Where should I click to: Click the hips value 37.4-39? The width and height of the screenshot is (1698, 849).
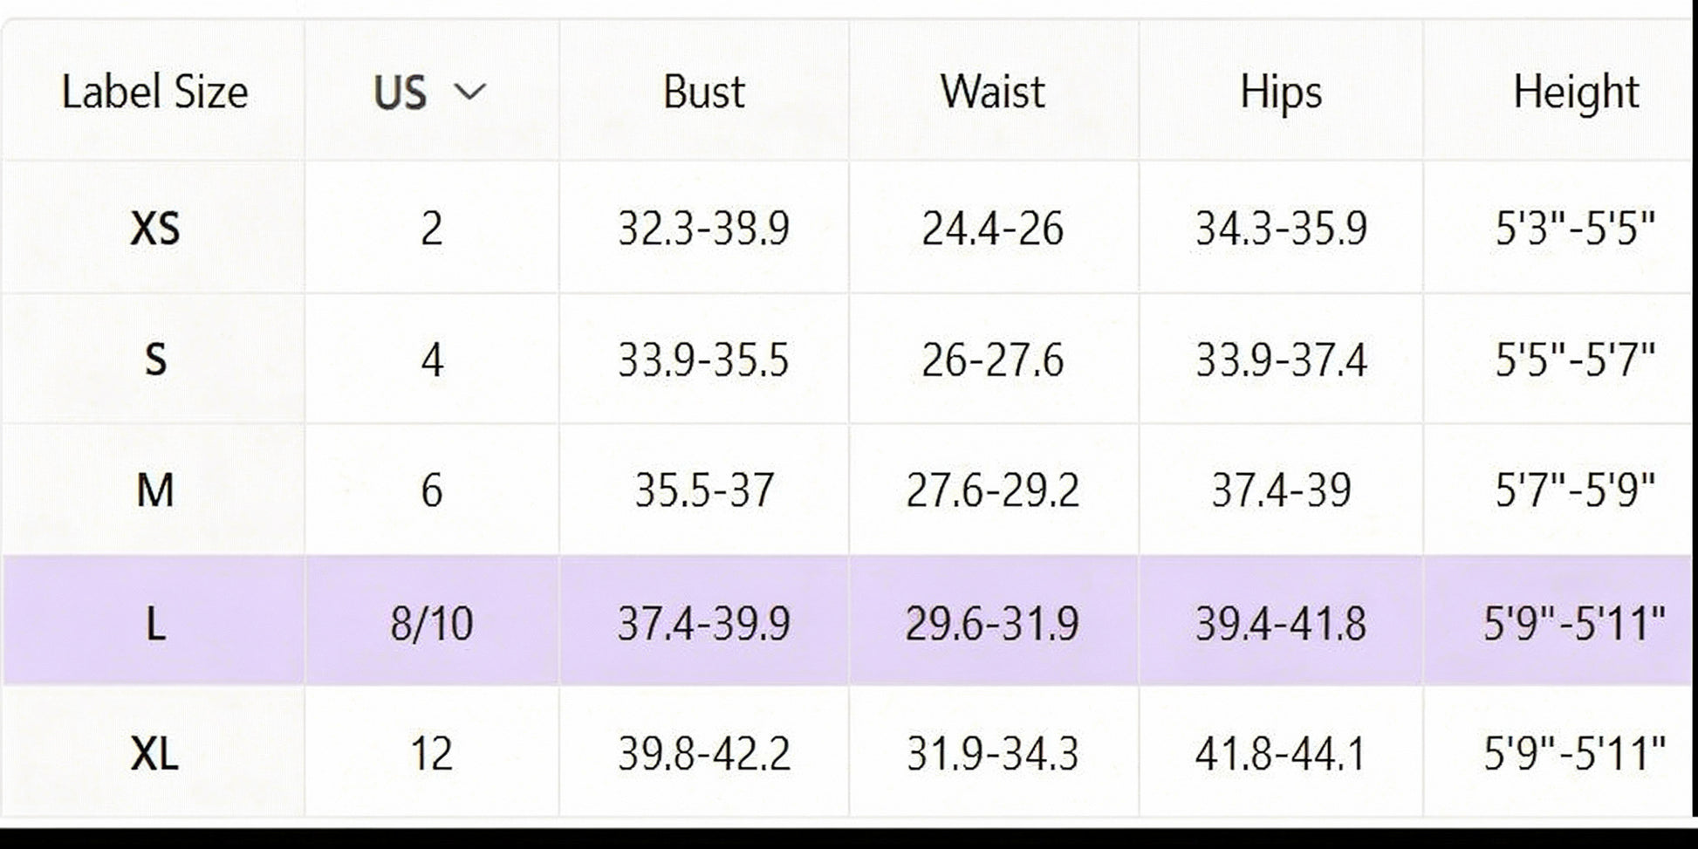[1280, 490]
